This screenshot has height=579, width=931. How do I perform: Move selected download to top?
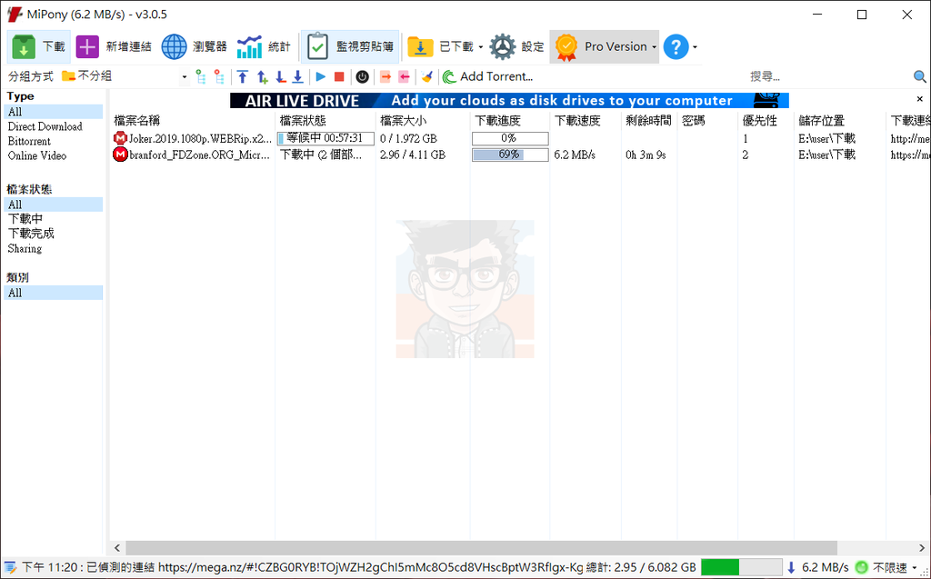point(242,76)
